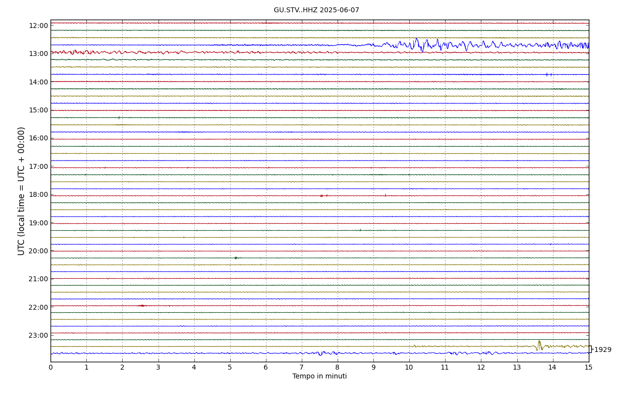Click the 15:00 time tick label
633x402 pixels.
click(x=38, y=110)
